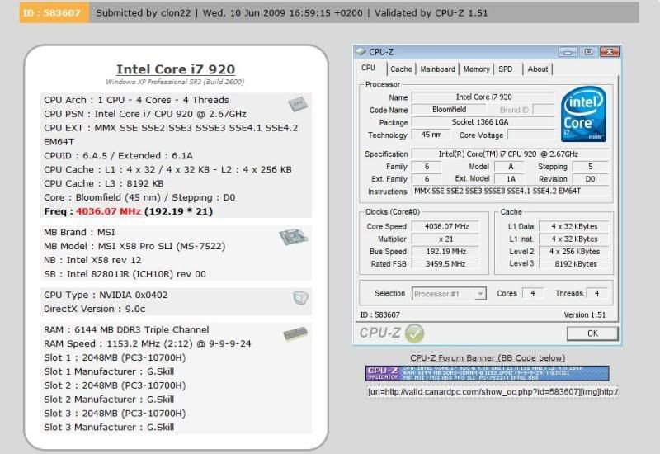
Task: Click the CPU chip icon beside CPU Arch
Action: click(x=298, y=104)
